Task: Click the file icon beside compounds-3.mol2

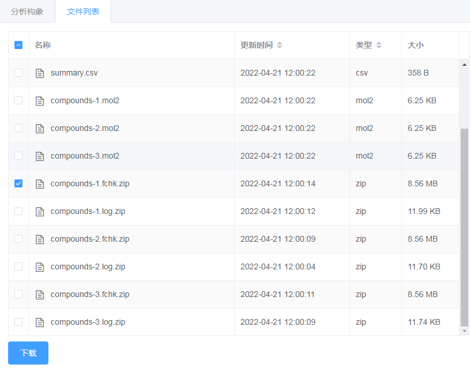Action: [x=40, y=156]
